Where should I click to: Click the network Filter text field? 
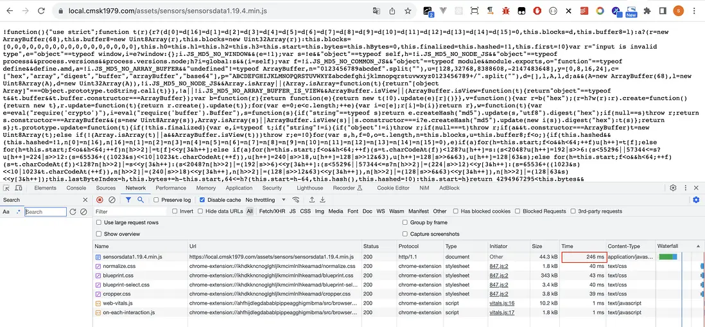pyautogui.click(x=131, y=211)
